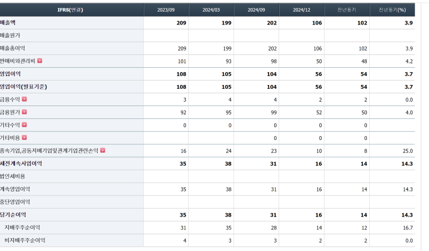Select the 영업이익 row label

[11, 74]
